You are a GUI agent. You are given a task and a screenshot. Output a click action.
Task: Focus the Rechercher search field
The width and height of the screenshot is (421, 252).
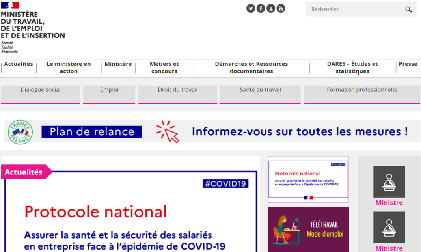coord(361,9)
